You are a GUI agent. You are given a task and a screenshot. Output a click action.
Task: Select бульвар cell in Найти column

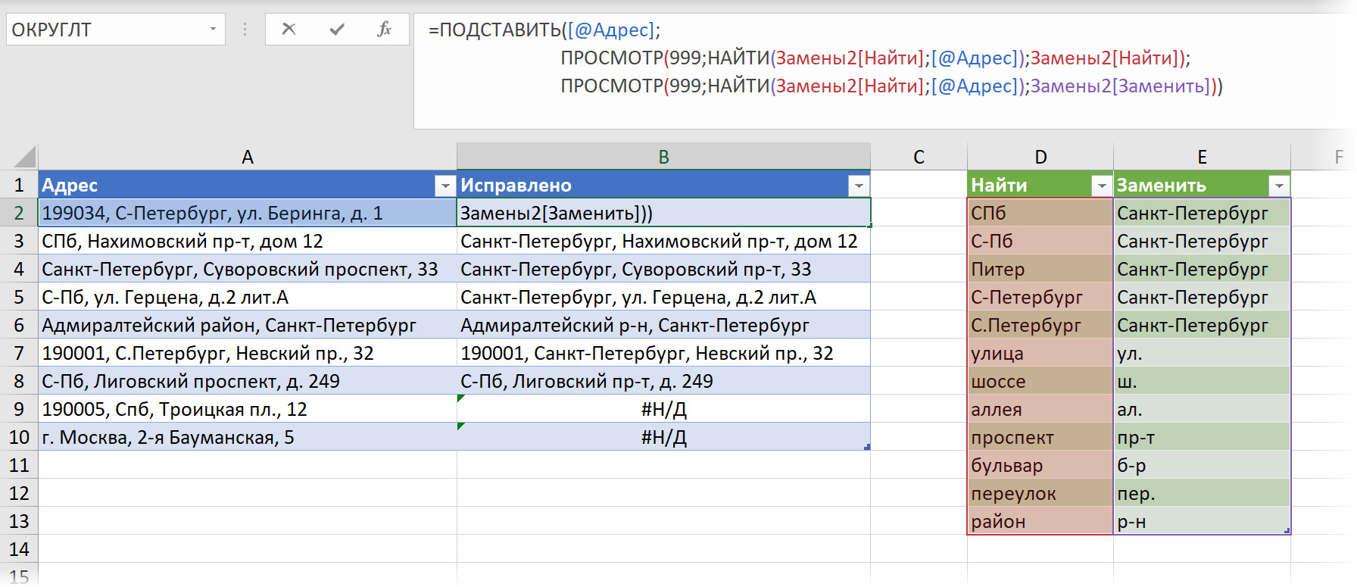(x=1040, y=465)
